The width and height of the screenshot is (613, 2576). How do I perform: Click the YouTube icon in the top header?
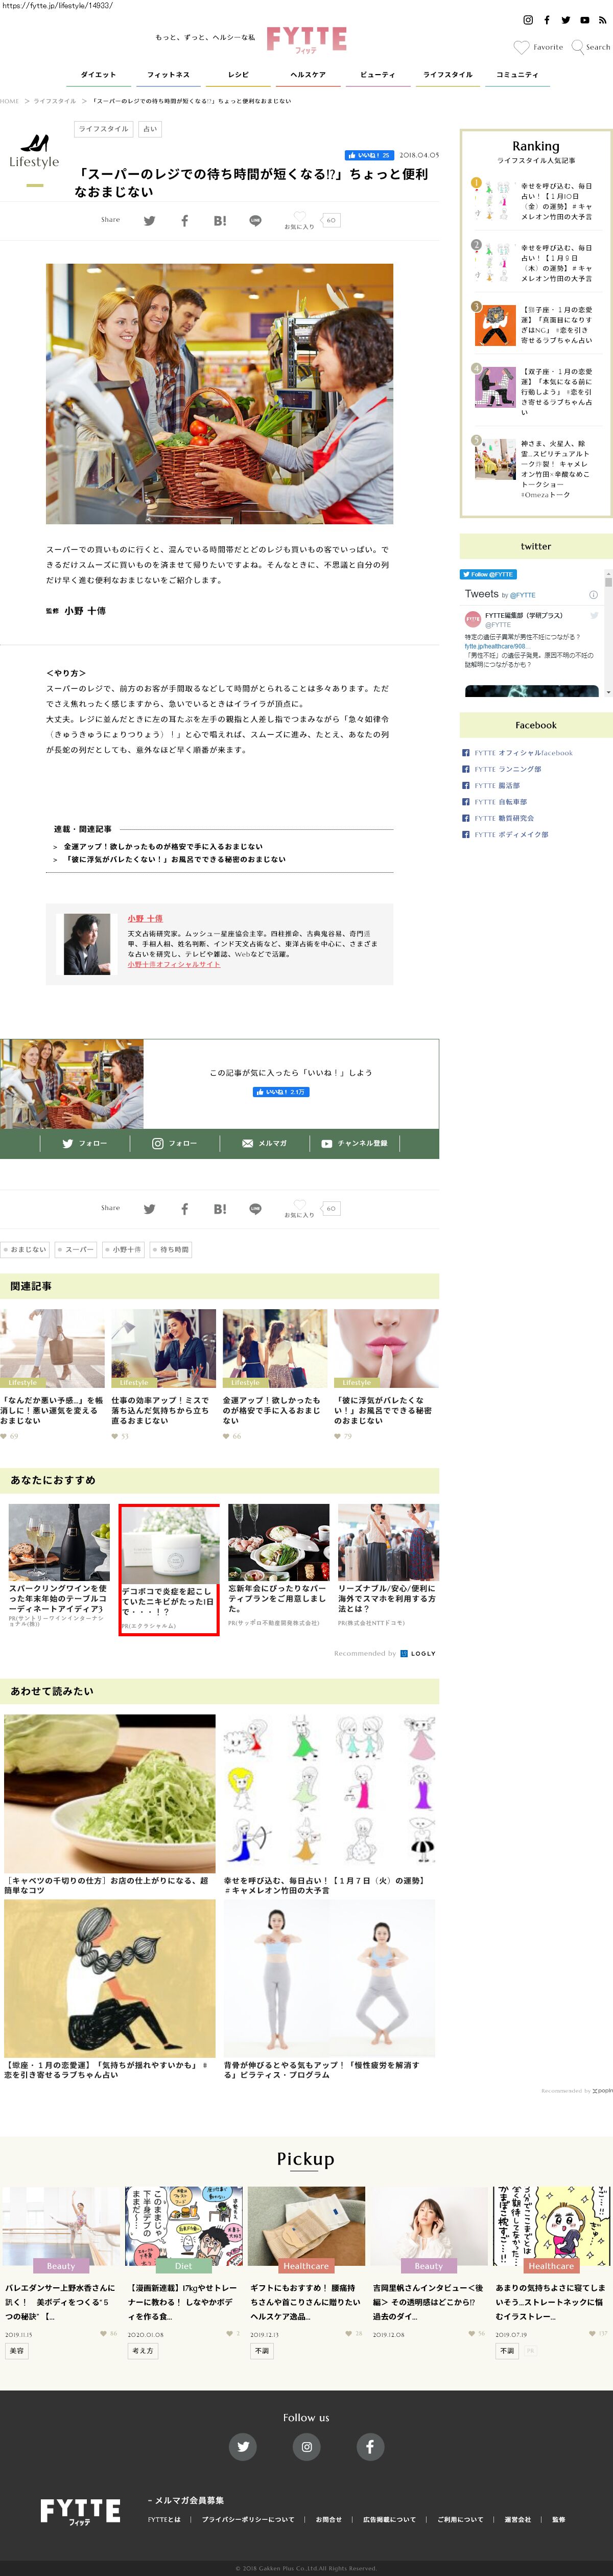pos(585,20)
